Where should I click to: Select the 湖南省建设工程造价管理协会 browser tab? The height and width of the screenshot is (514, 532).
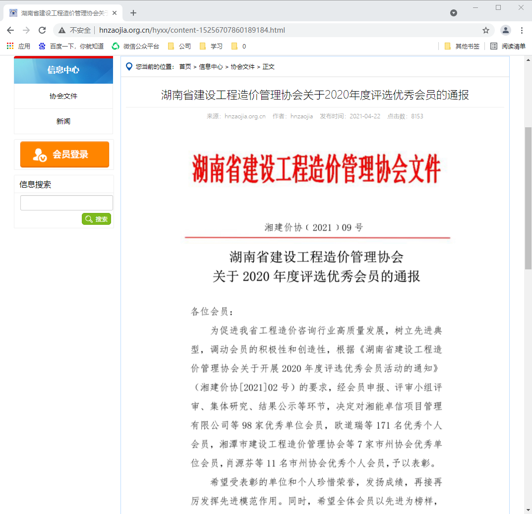coord(63,13)
